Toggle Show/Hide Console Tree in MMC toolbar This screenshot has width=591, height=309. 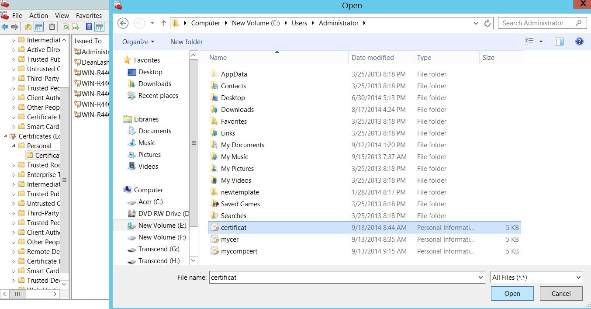click(39, 27)
